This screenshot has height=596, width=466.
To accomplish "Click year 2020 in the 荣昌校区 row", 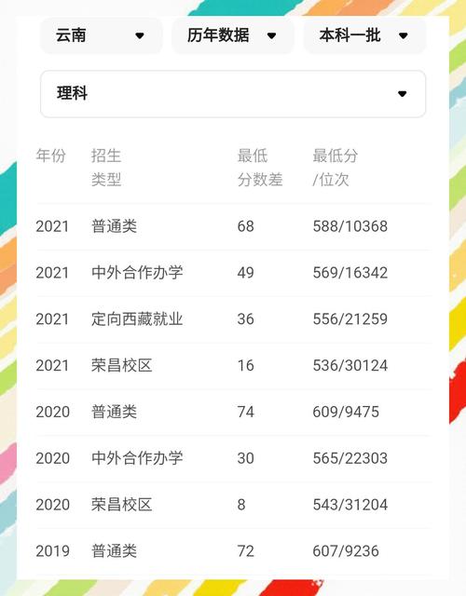I will [52, 505].
